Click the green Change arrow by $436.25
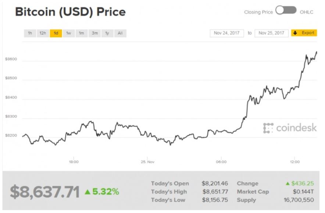 (287, 184)
